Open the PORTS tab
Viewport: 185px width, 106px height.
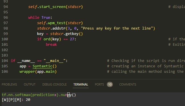(x=99, y=84)
